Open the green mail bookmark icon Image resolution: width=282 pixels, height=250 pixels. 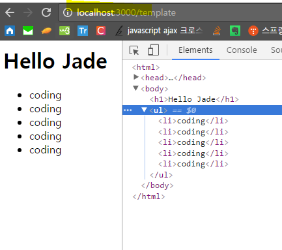(28, 31)
